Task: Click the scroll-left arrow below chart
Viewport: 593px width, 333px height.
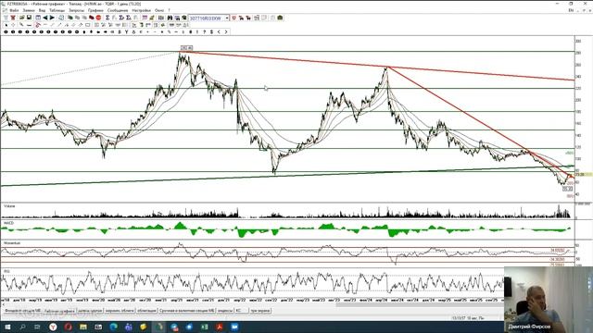Action: [4, 304]
